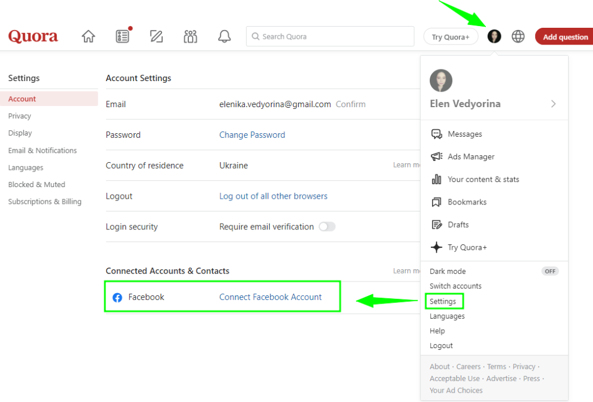Viewport: 593px width, 402px height.
Task: Select Settings in the profile menu
Action: pyautogui.click(x=443, y=301)
